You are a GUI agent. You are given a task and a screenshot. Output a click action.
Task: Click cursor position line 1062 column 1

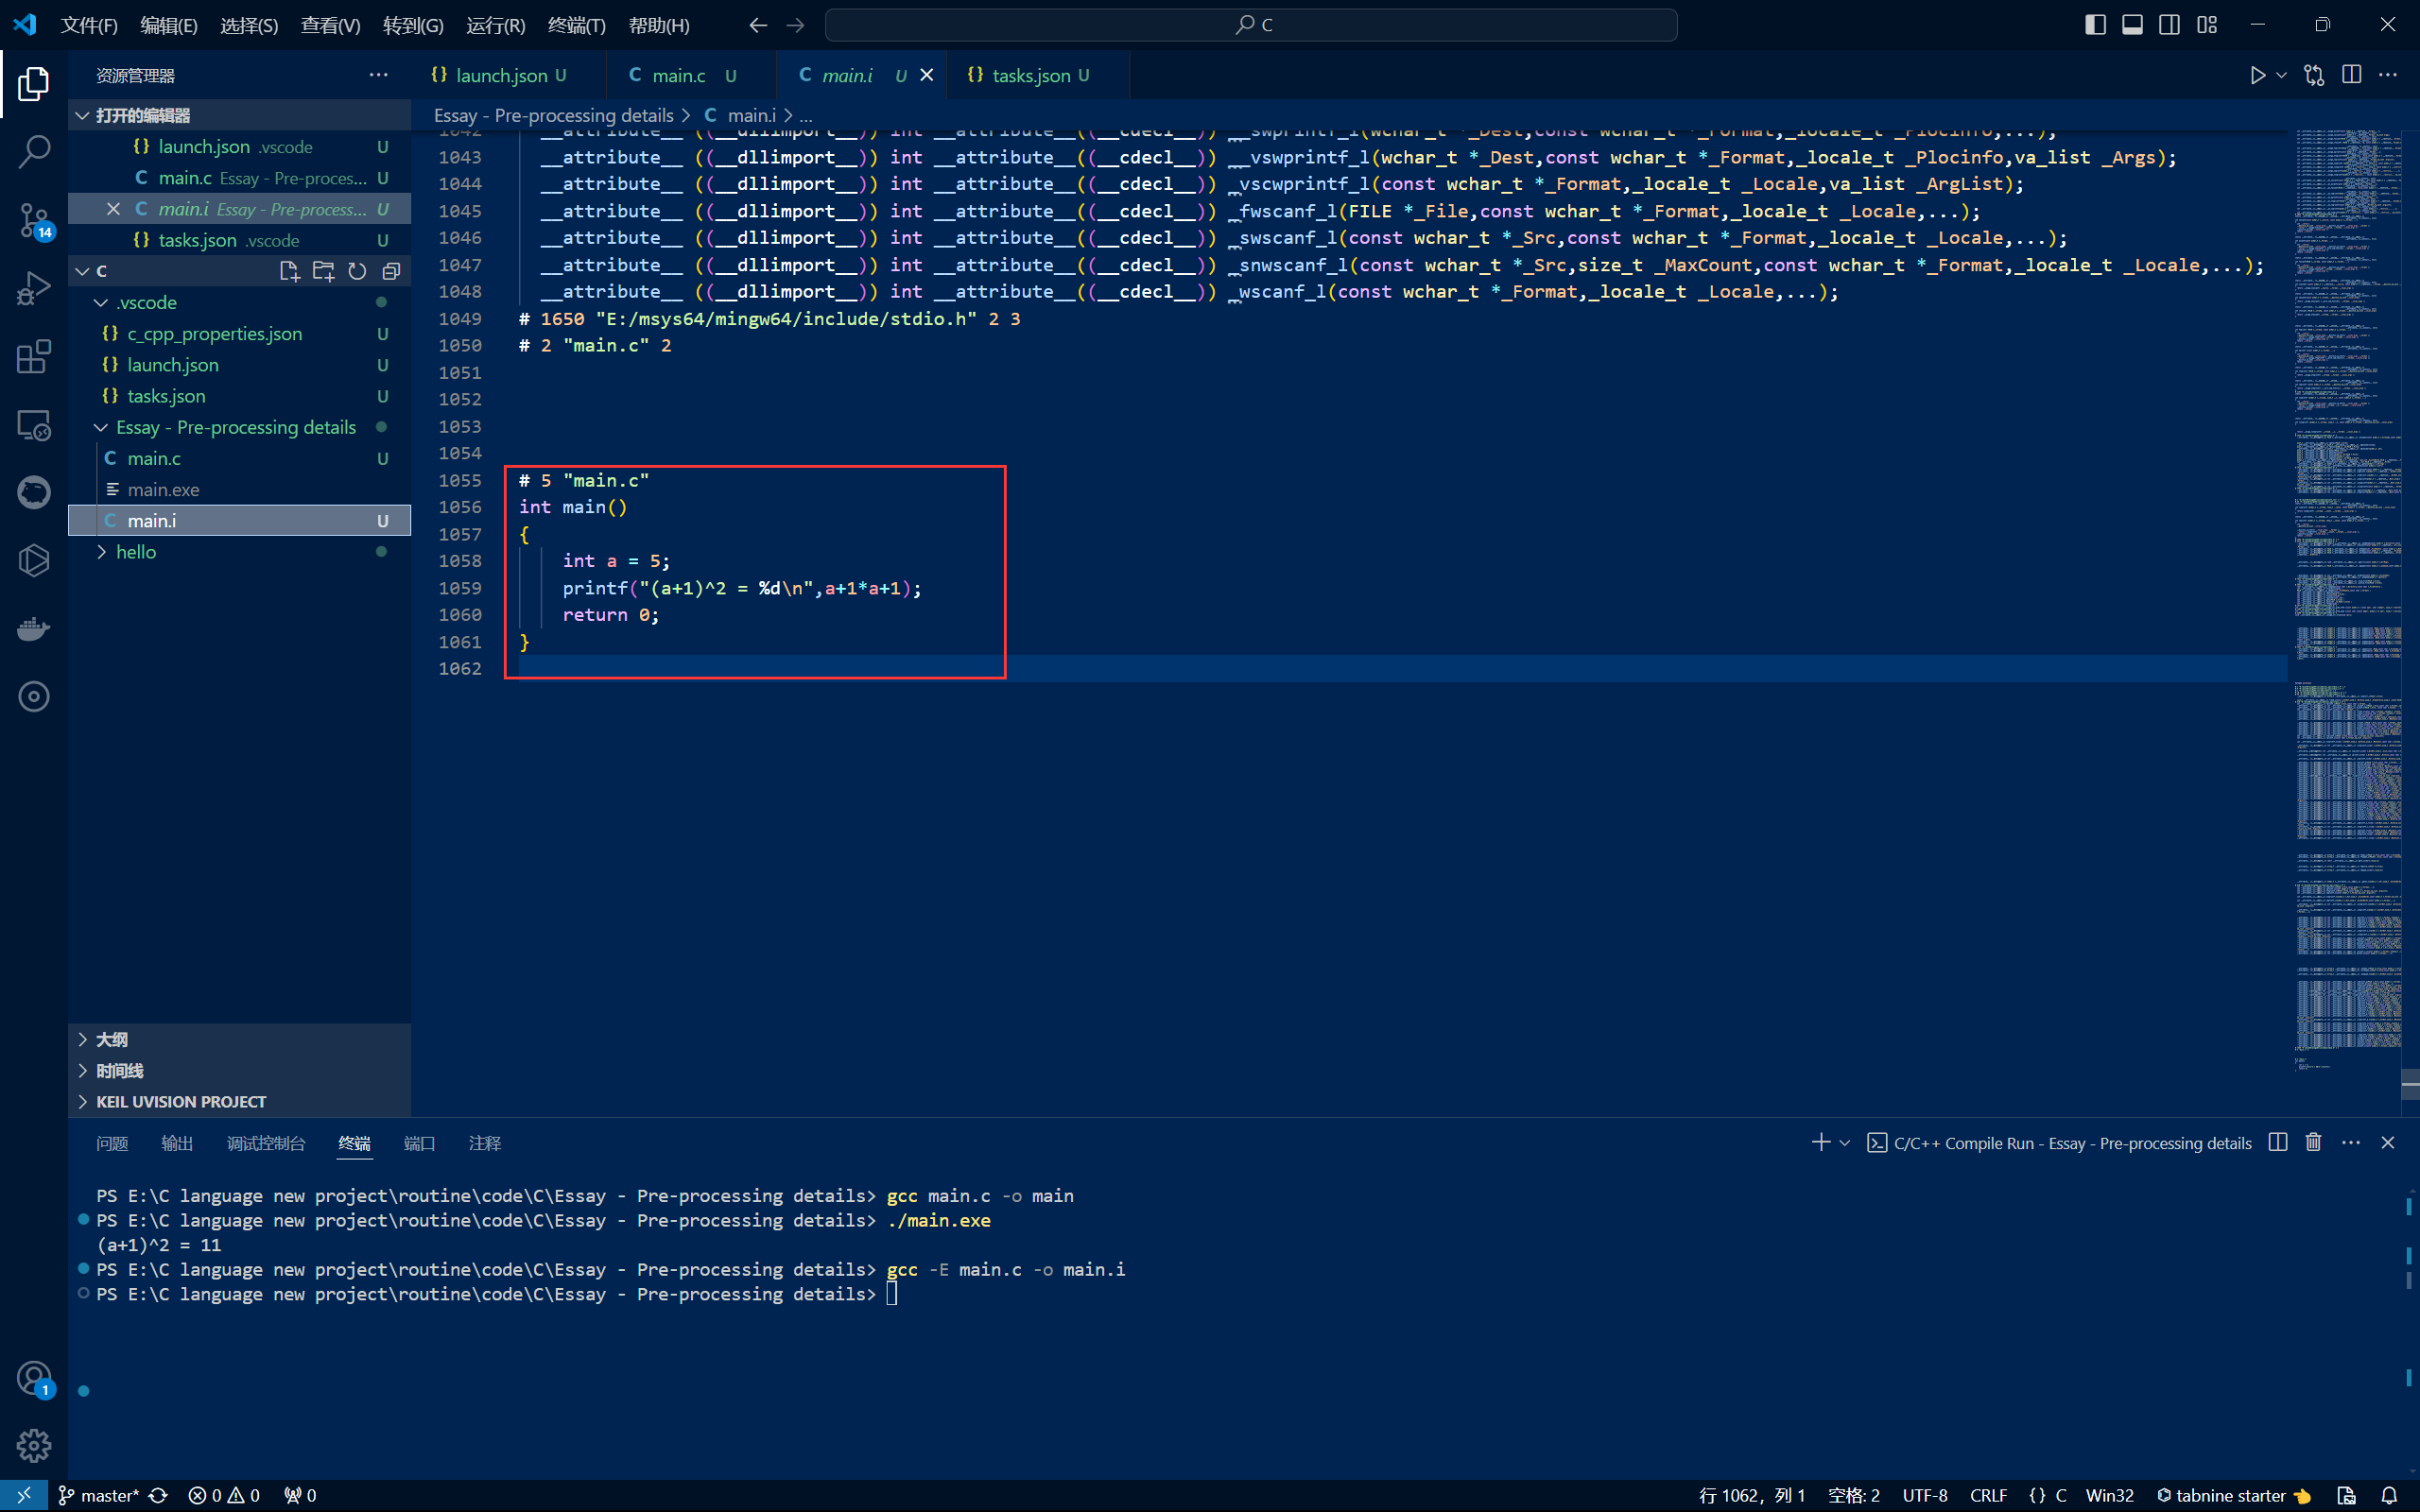[1752, 1495]
